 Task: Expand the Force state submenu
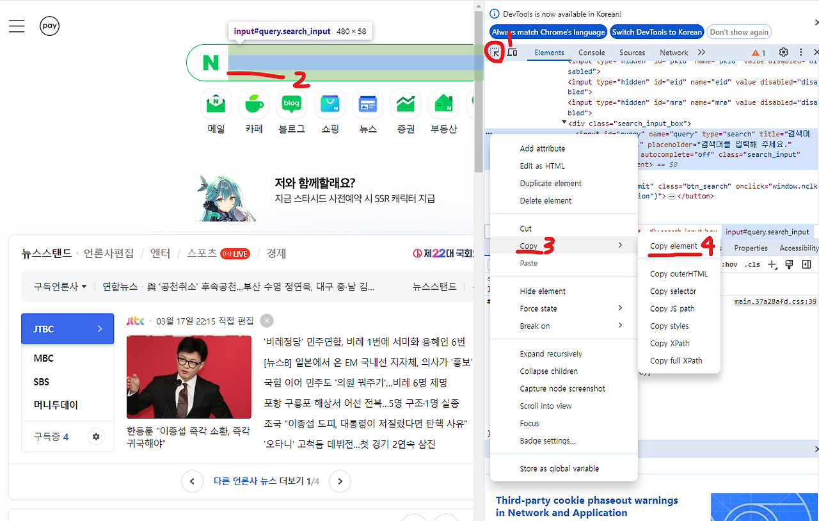coord(620,309)
